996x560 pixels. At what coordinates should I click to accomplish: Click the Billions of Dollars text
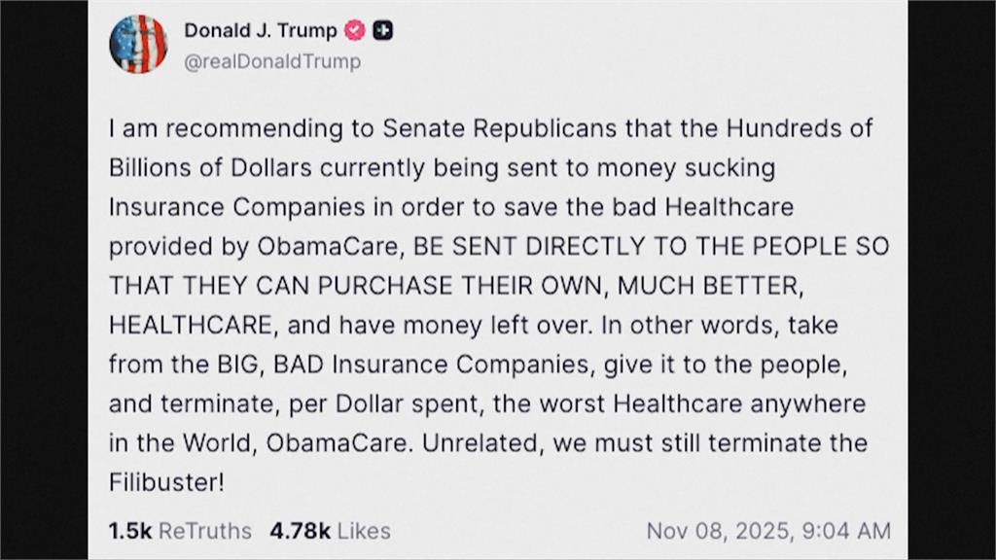pyautogui.click(x=209, y=168)
